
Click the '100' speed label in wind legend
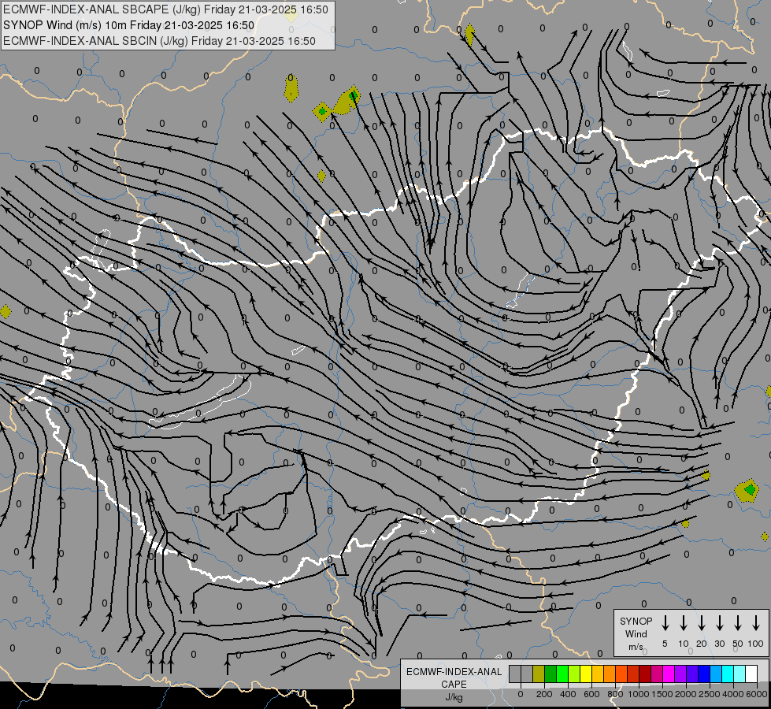(x=756, y=644)
